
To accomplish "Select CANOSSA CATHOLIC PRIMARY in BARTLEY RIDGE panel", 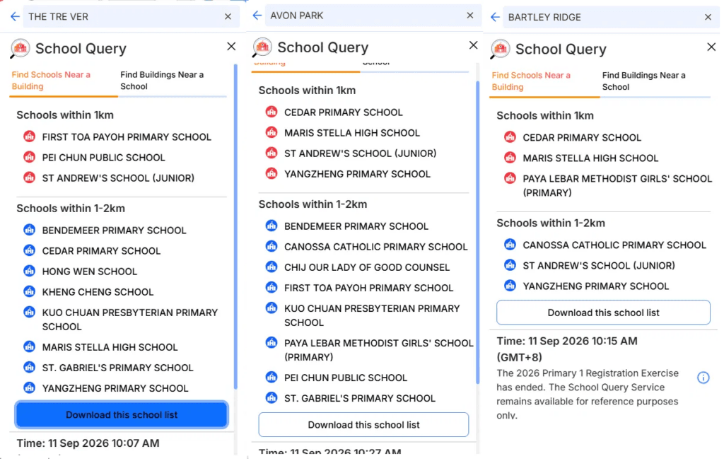I will click(x=614, y=245).
